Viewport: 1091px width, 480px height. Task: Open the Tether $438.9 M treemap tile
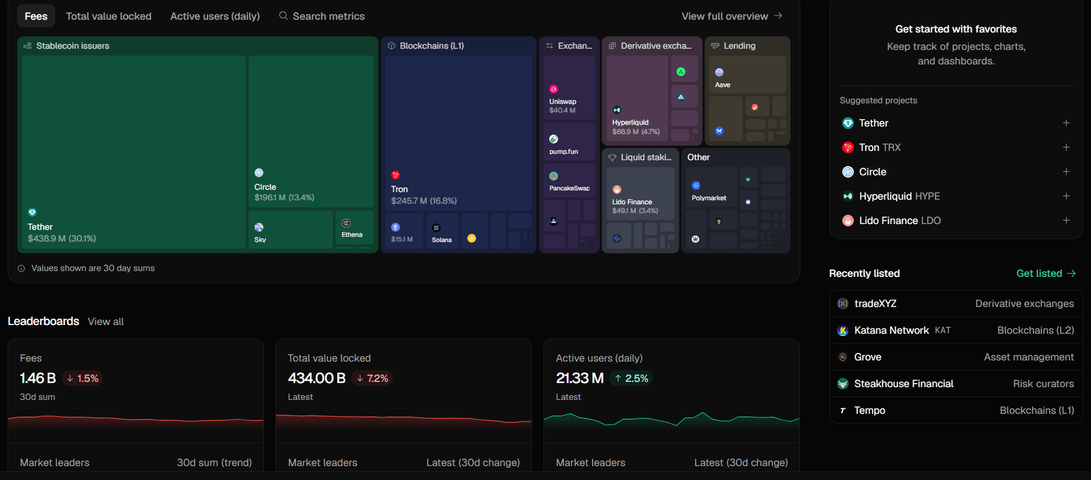coord(134,152)
